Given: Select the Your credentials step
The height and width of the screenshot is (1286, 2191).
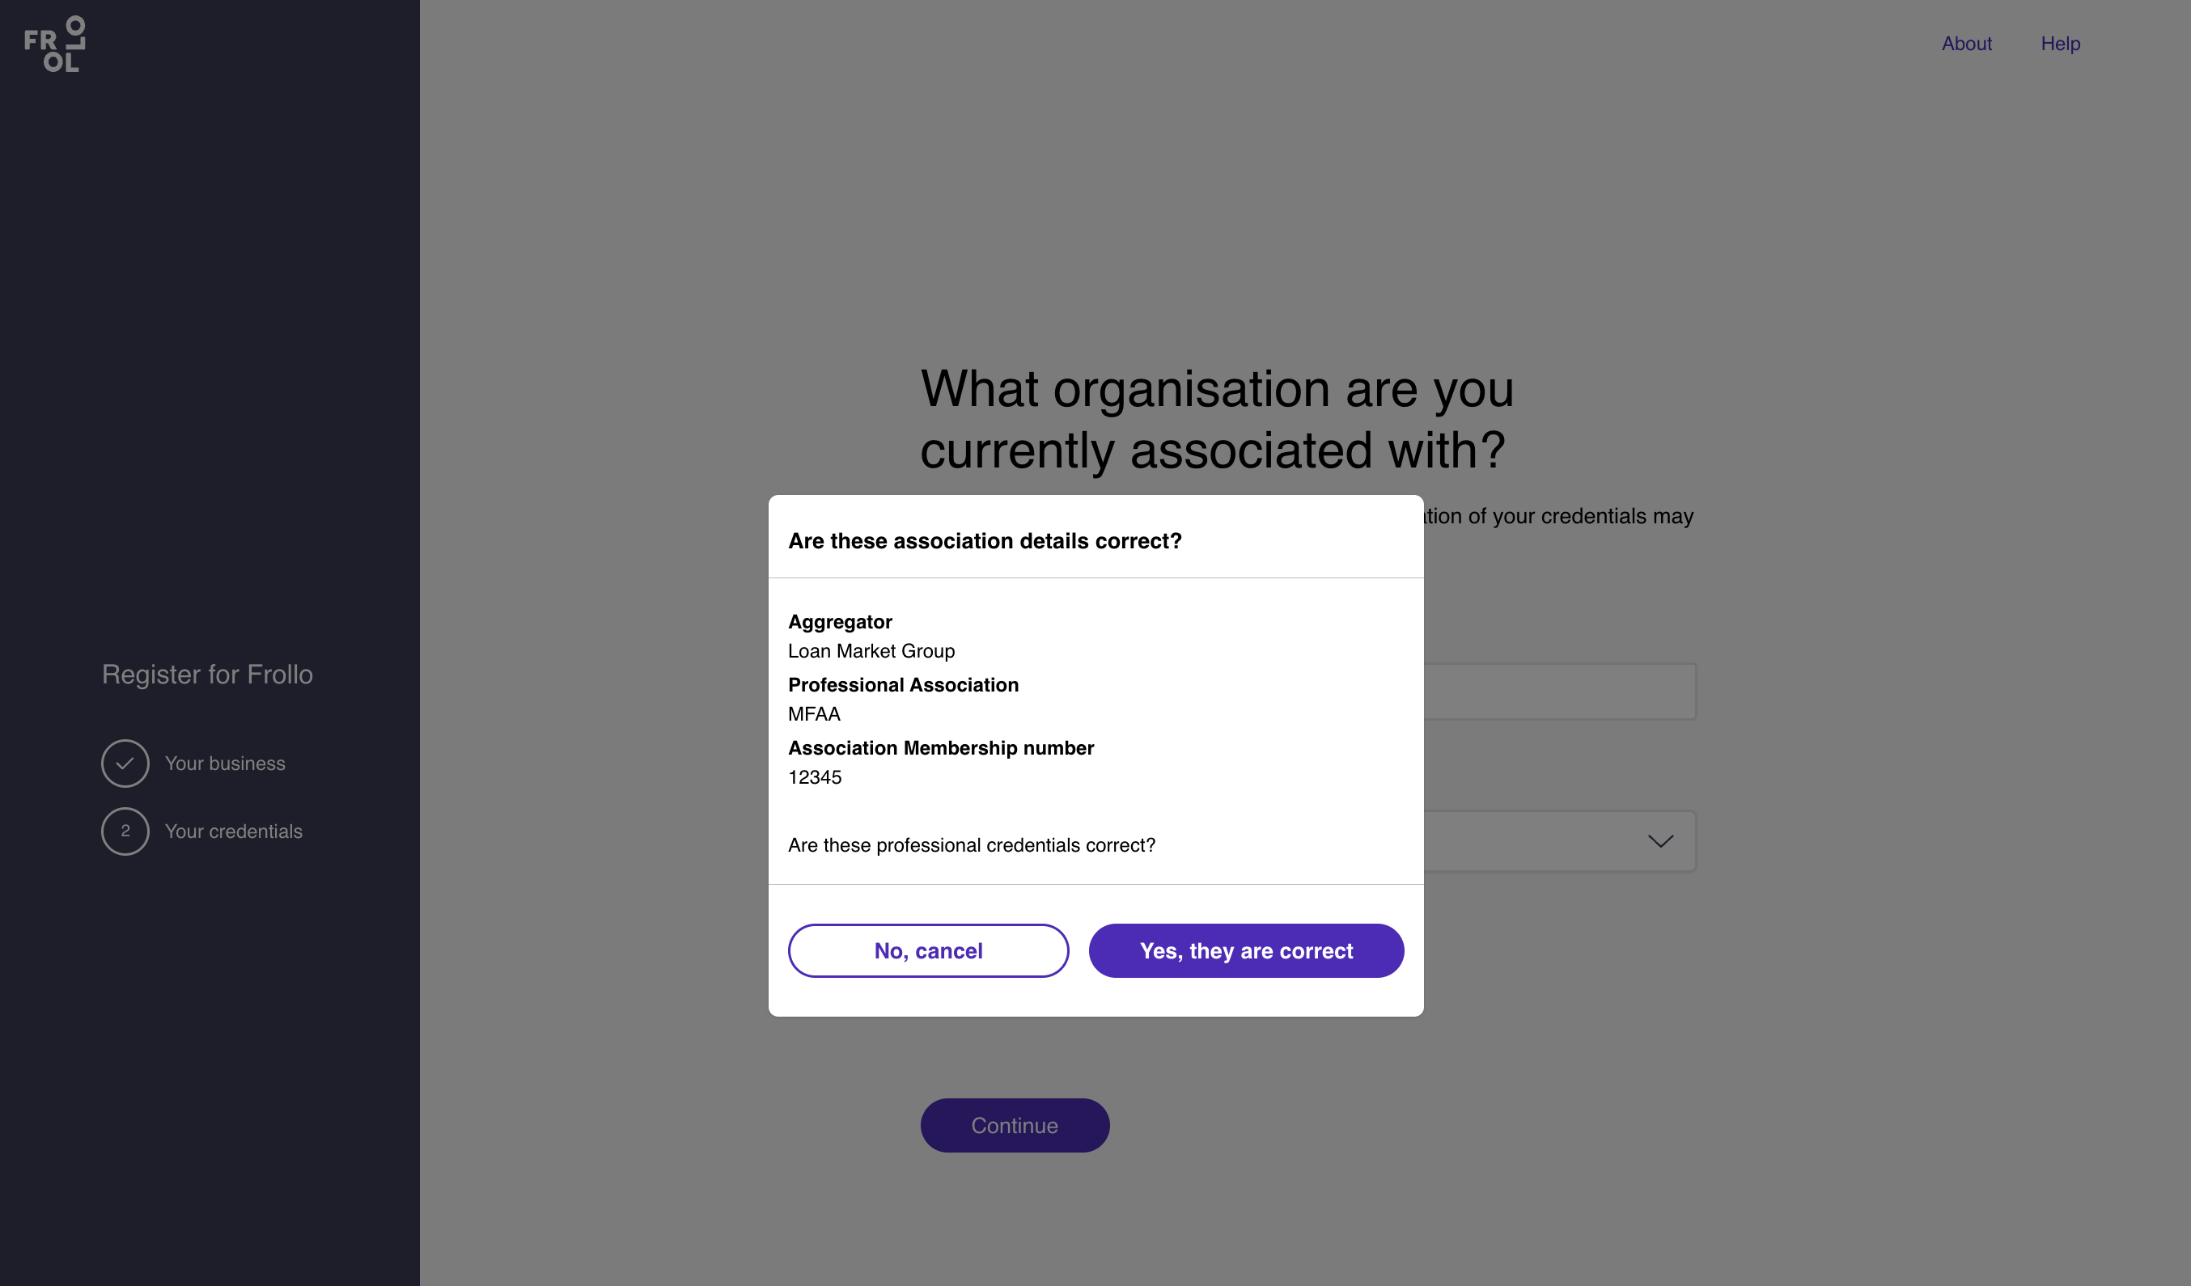Looking at the screenshot, I should [x=235, y=831].
